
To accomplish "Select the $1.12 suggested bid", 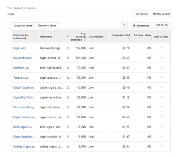I will pyautogui.click(x=126, y=97).
